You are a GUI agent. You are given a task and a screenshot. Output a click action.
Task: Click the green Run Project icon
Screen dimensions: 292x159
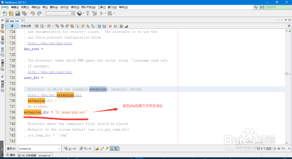point(102,13)
